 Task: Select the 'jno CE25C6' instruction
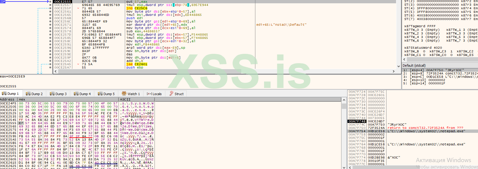tap(137, 8)
